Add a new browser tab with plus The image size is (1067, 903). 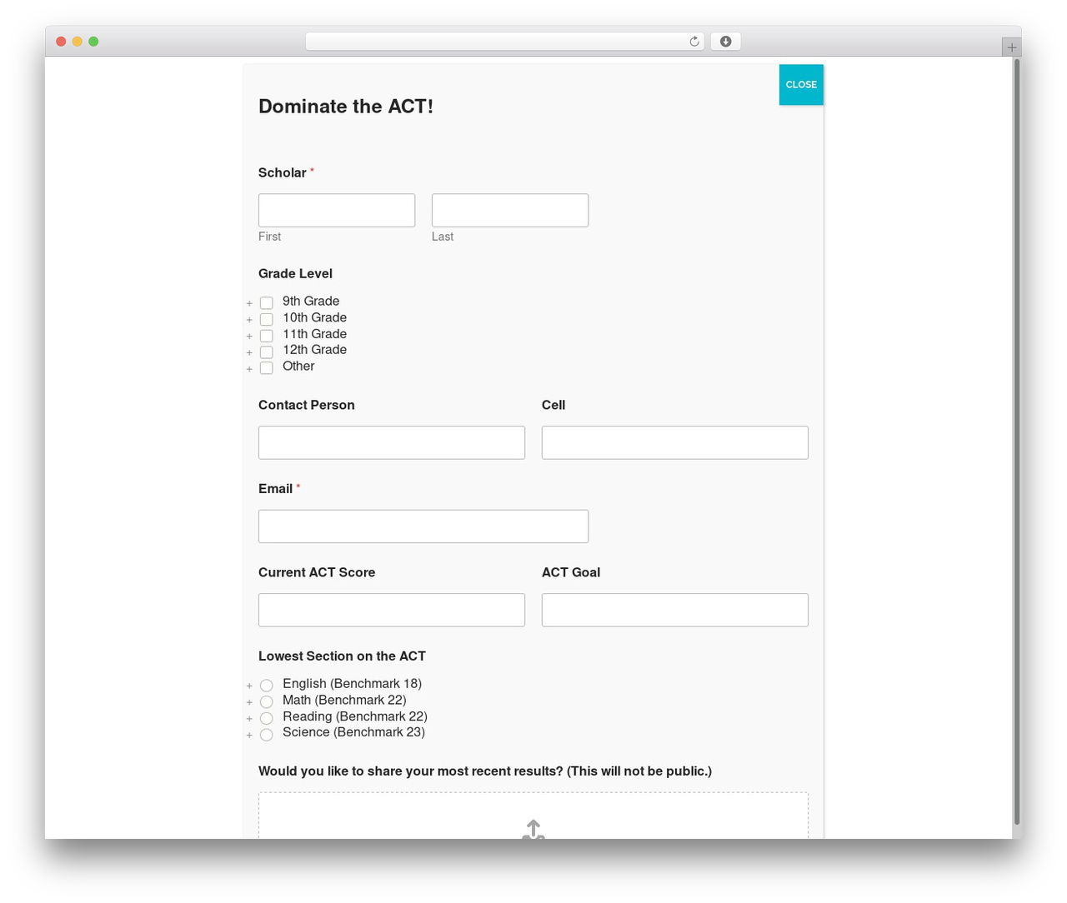point(1011,47)
